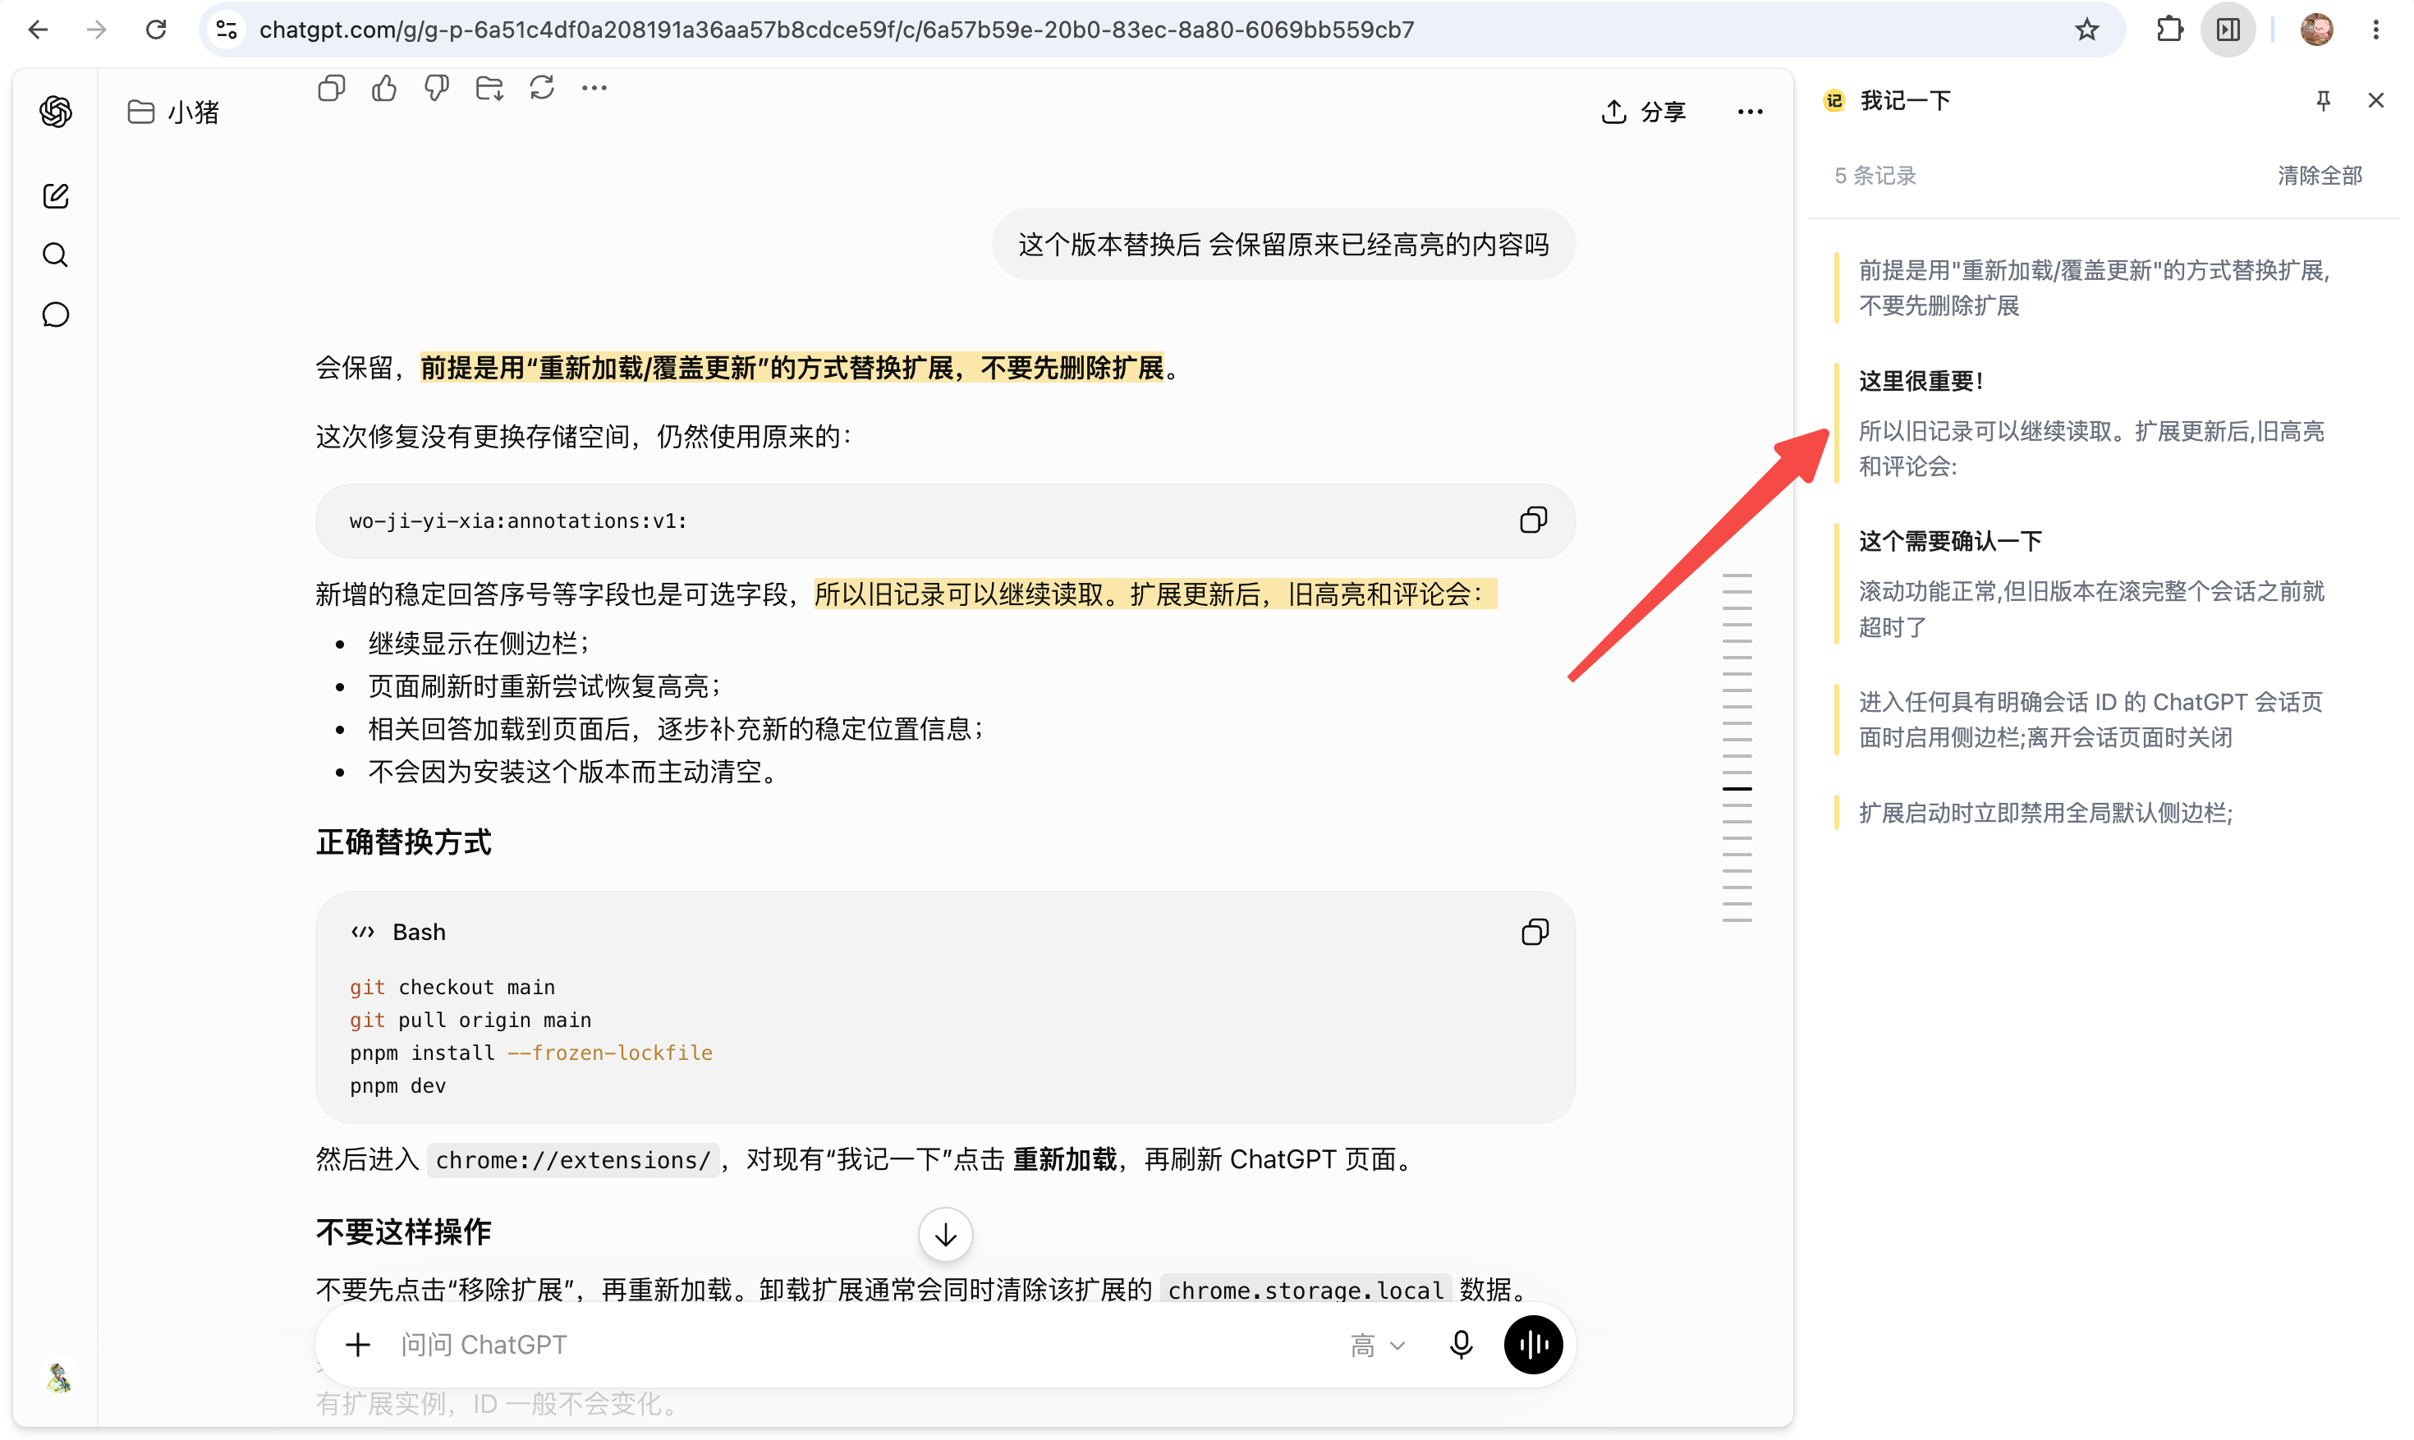Pin the 我记一下 side panel
The width and height of the screenshot is (2414, 1440).
click(2323, 100)
